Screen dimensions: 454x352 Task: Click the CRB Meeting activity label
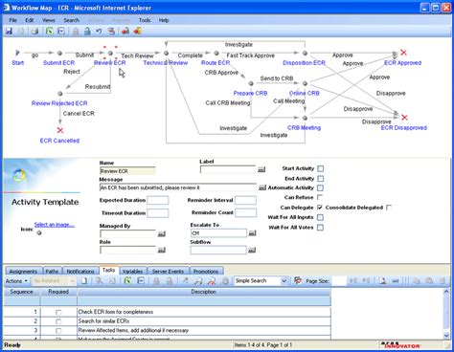(x=304, y=127)
